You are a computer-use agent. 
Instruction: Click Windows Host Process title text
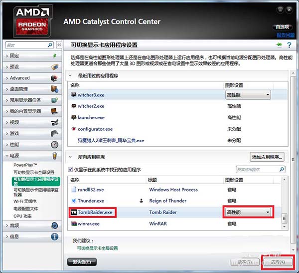173,190
